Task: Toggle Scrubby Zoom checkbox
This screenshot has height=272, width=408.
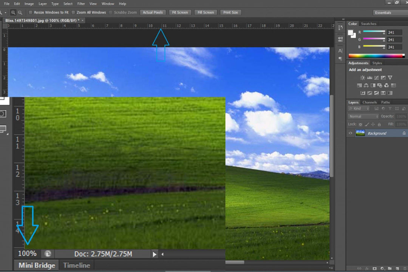Action: 111,12
